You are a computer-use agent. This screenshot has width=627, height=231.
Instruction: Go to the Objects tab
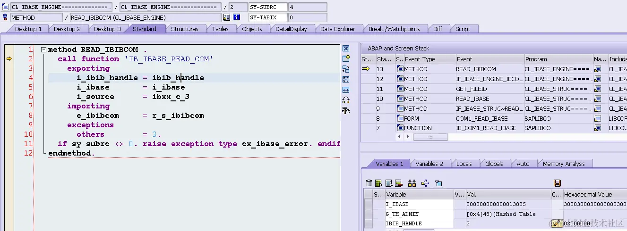coord(252,29)
